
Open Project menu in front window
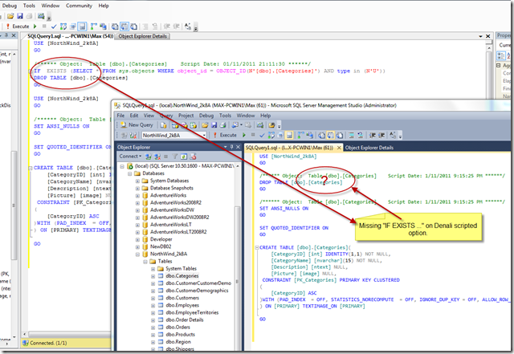(x=186, y=116)
